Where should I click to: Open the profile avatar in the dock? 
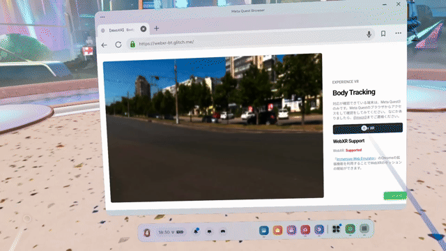click(147, 233)
